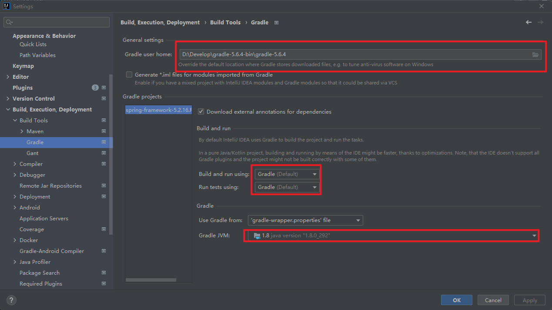Open the Gradle JVM dropdown
The height and width of the screenshot is (310, 552).
393,236
